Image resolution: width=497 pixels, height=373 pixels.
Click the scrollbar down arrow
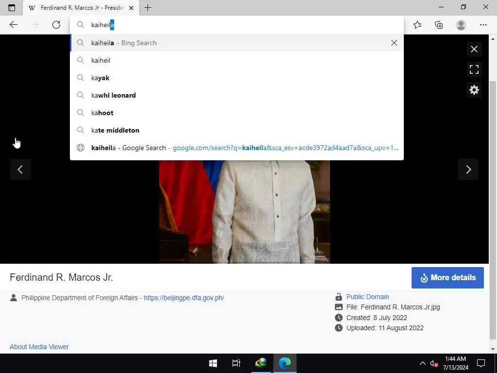click(493, 349)
